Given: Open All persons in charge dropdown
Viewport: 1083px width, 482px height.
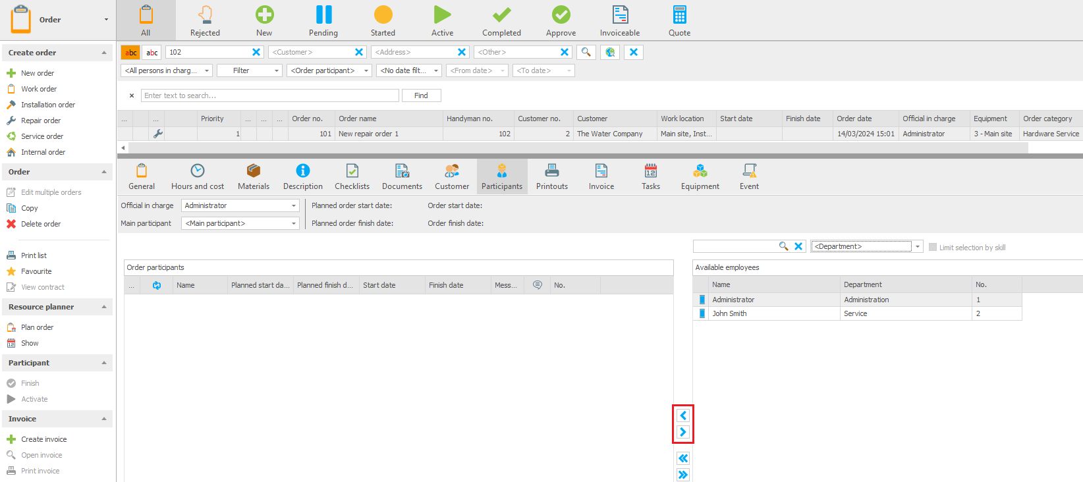Looking at the screenshot, I should click(x=167, y=70).
